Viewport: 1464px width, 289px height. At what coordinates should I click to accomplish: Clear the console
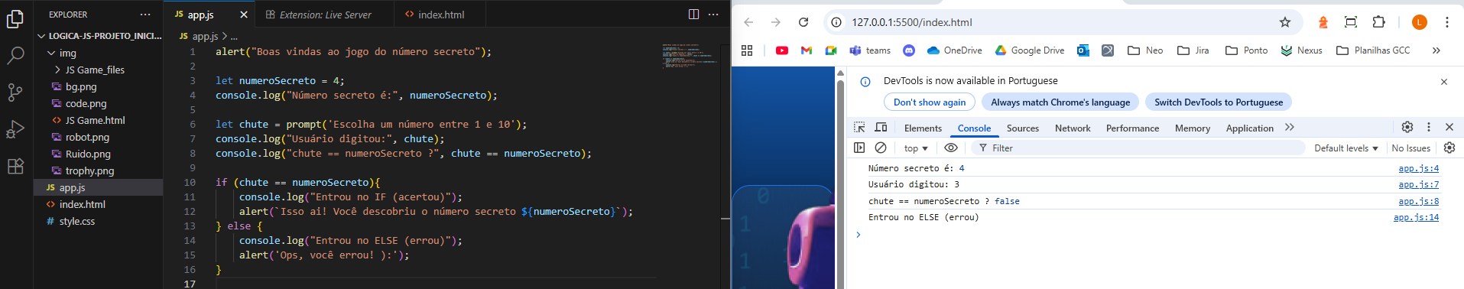tap(881, 148)
